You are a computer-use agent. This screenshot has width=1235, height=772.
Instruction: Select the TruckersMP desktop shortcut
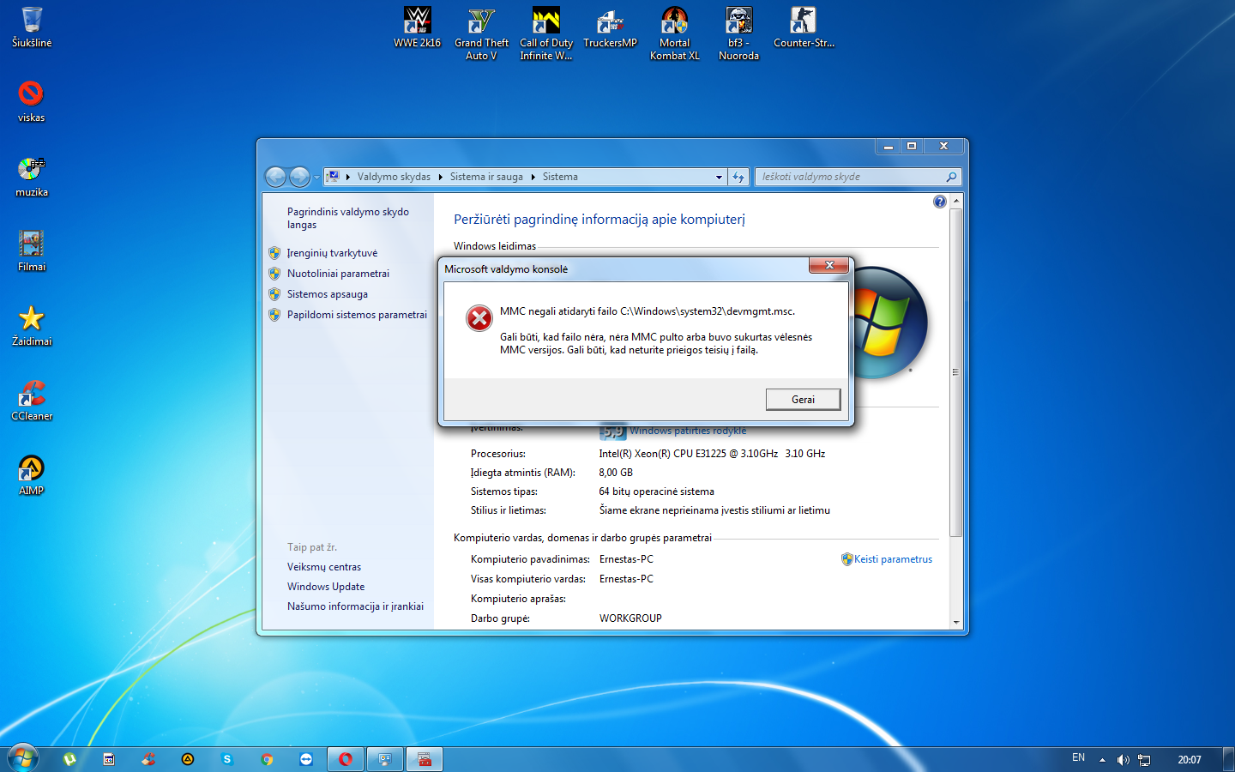coord(610,27)
